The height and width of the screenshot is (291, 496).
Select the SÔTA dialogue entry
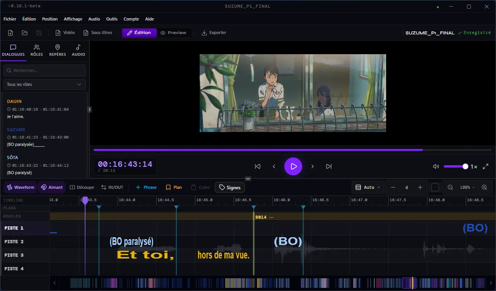click(x=45, y=165)
